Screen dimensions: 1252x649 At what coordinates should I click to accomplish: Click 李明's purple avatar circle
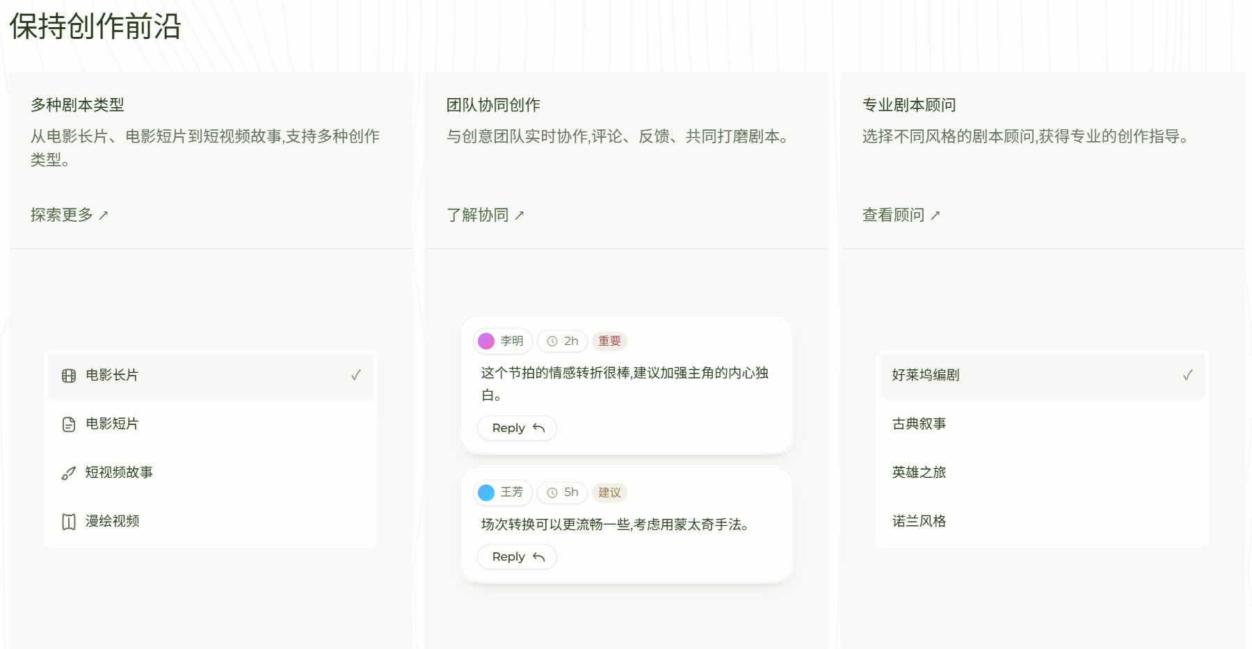(x=488, y=341)
